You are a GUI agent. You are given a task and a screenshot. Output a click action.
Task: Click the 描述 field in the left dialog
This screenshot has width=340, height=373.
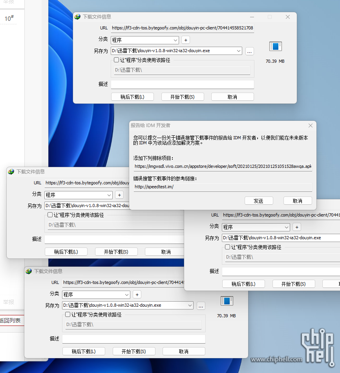point(114,239)
